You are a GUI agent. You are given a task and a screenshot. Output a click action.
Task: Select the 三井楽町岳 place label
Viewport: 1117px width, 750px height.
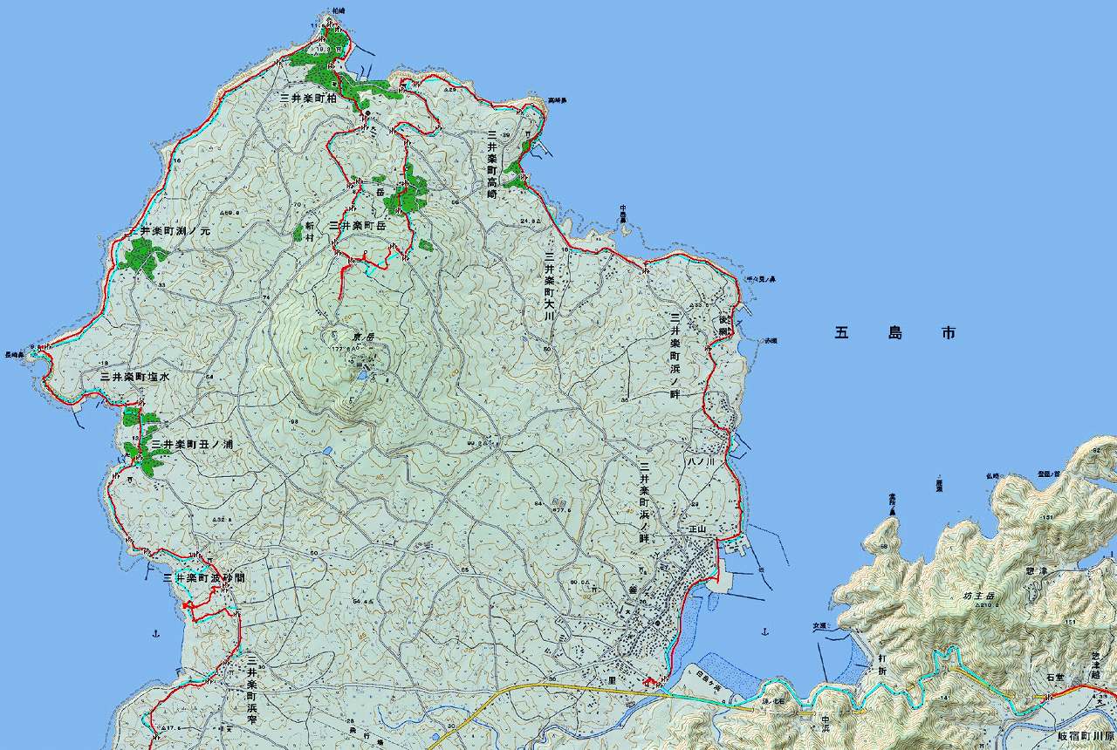(x=357, y=225)
